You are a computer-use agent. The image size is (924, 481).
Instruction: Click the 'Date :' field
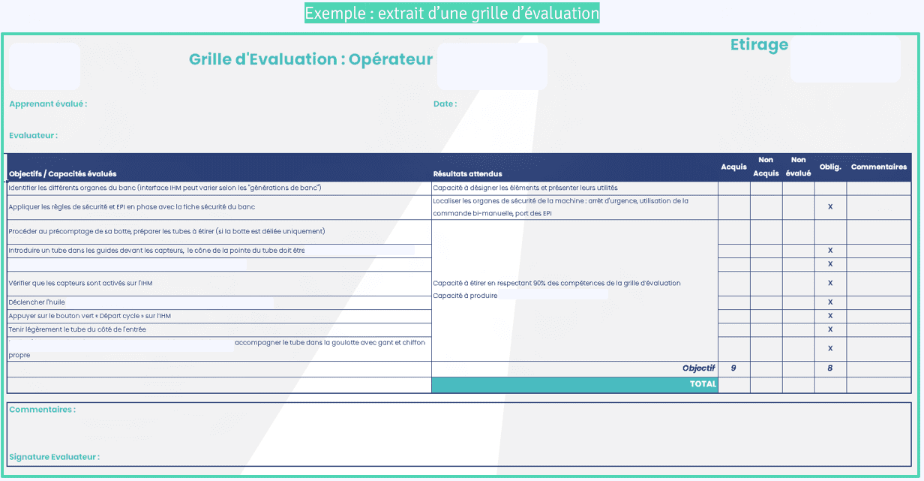(445, 104)
